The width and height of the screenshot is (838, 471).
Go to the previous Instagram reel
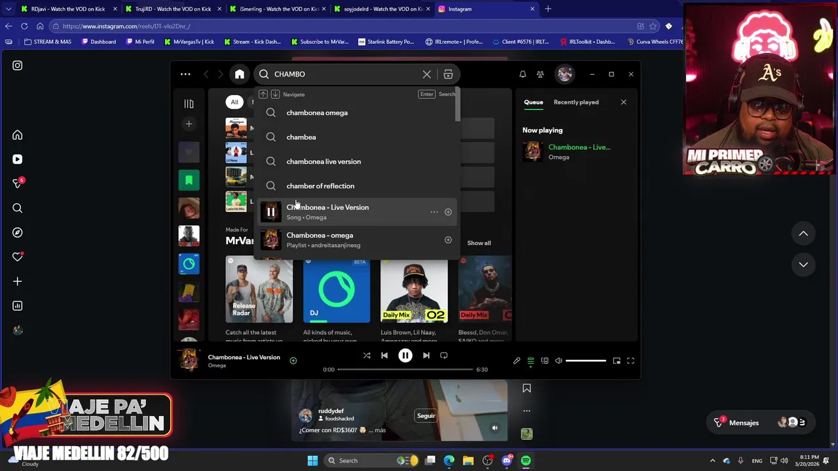pos(803,234)
